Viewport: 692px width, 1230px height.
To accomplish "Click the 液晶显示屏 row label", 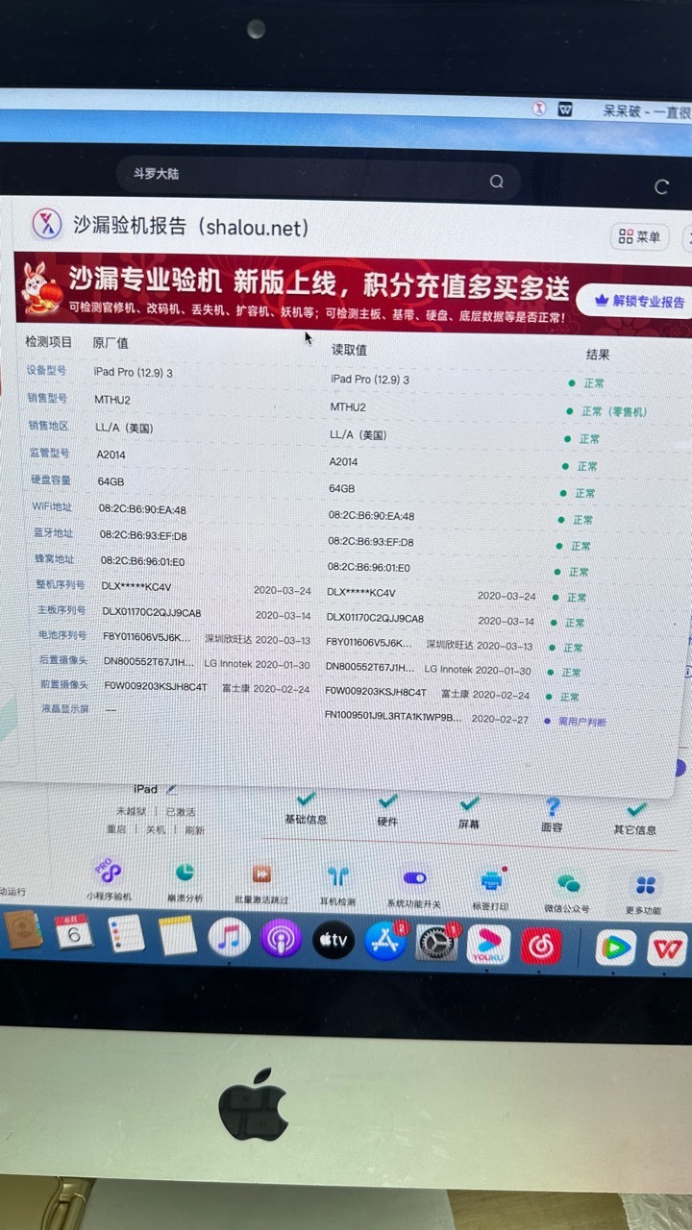I will (x=65, y=709).
